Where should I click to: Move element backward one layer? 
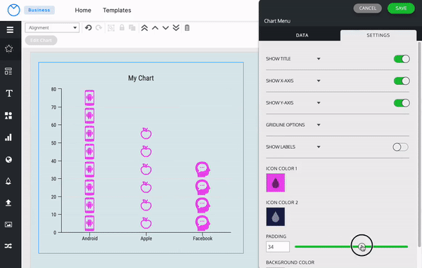165,28
